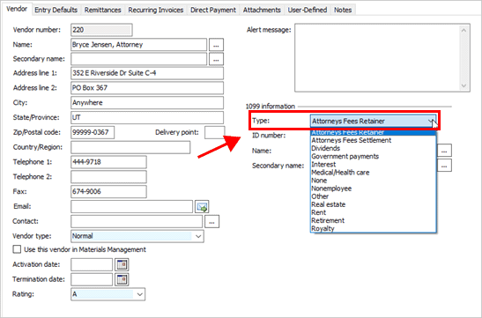Select Nonemployee option

coord(374,189)
